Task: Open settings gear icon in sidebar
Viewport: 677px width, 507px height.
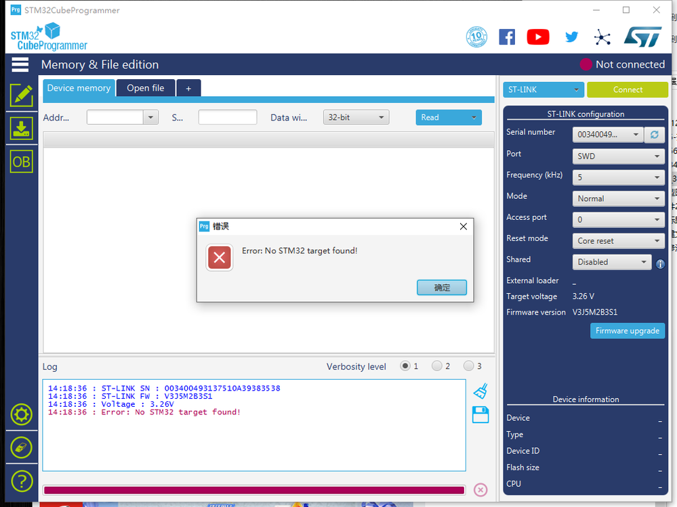Action: (22, 415)
